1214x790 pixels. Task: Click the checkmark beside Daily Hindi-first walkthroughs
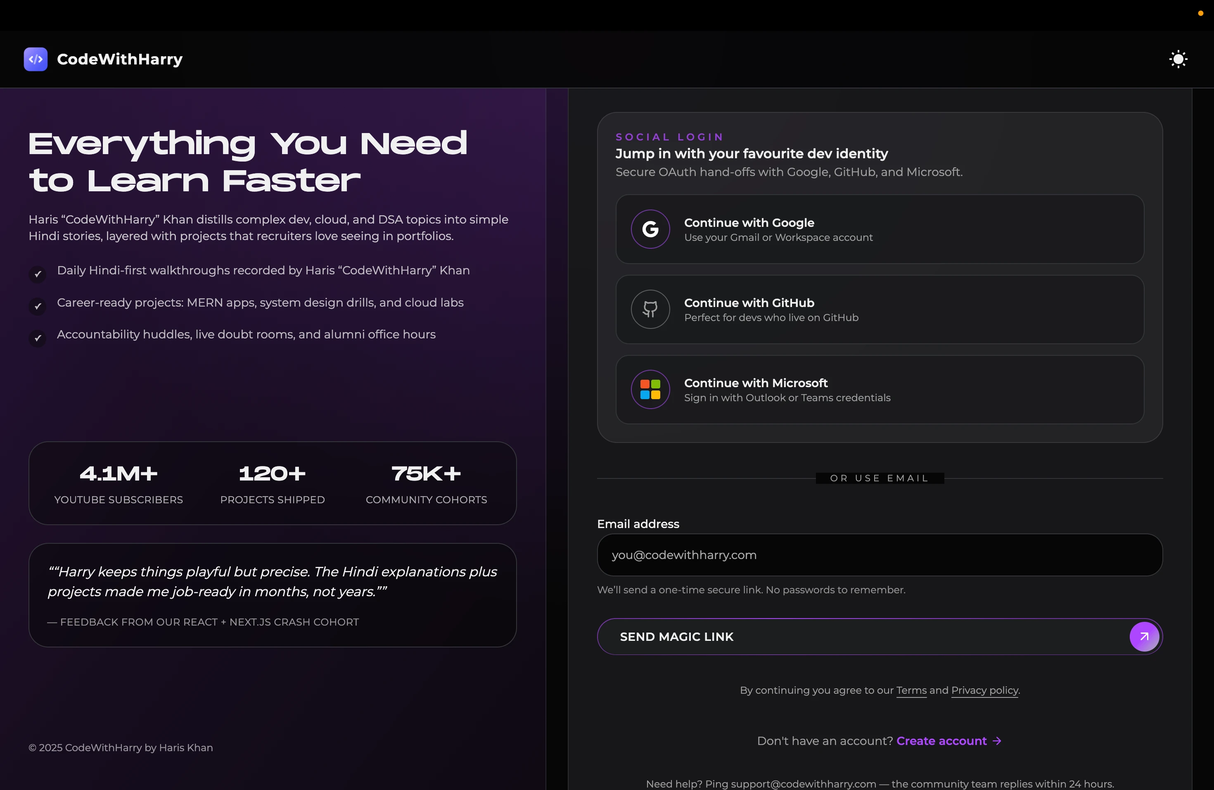[37, 274]
